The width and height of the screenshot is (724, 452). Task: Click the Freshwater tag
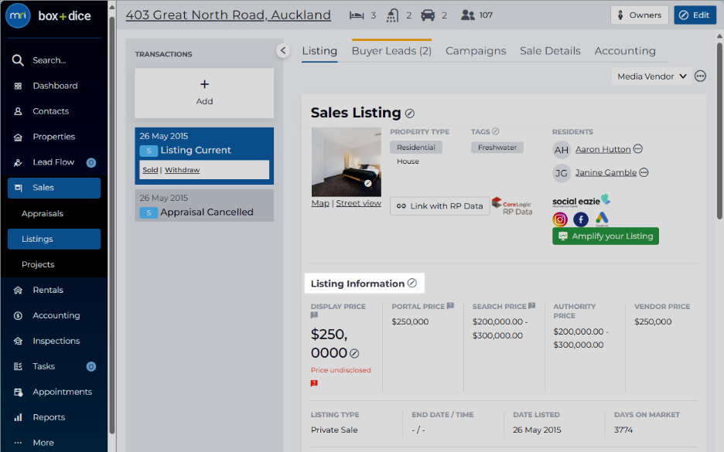click(497, 148)
